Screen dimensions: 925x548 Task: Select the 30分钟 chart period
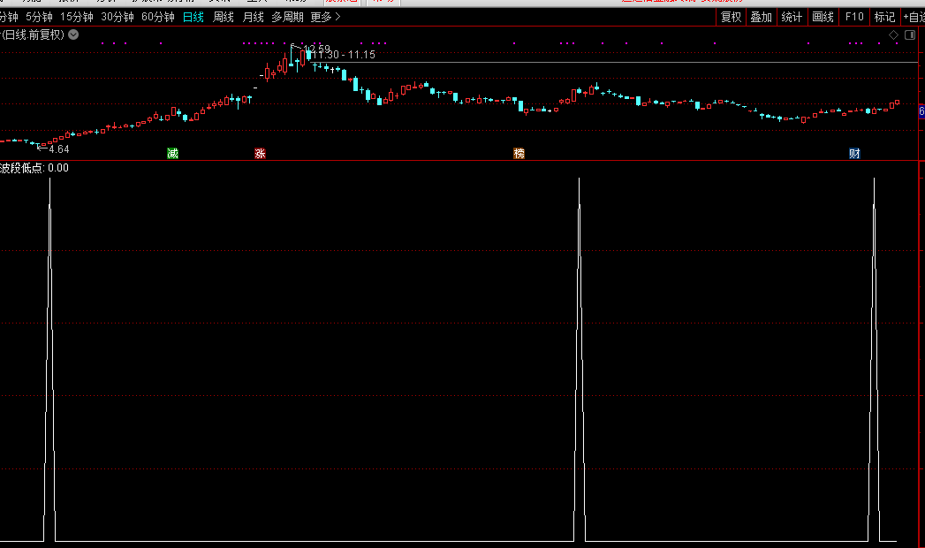117,17
